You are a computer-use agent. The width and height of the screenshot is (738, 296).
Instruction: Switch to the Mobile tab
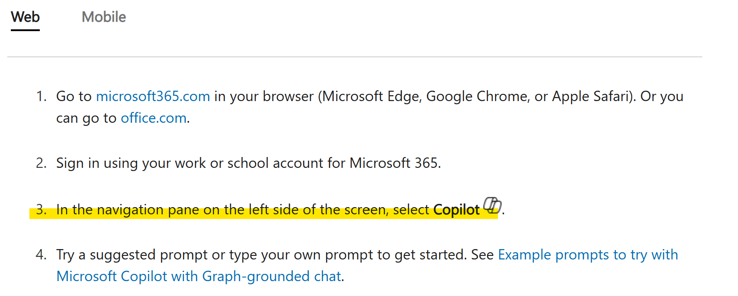pyautogui.click(x=104, y=17)
